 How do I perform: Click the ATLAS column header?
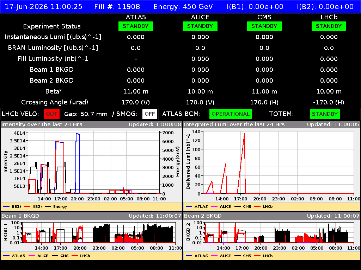[x=136, y=17]
